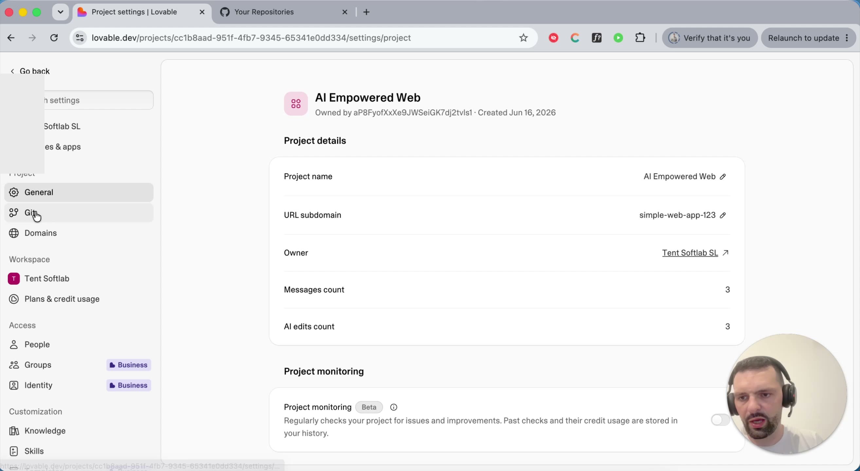Click the site information icon in address bar
860x471 pixels.
pos(80,38)
